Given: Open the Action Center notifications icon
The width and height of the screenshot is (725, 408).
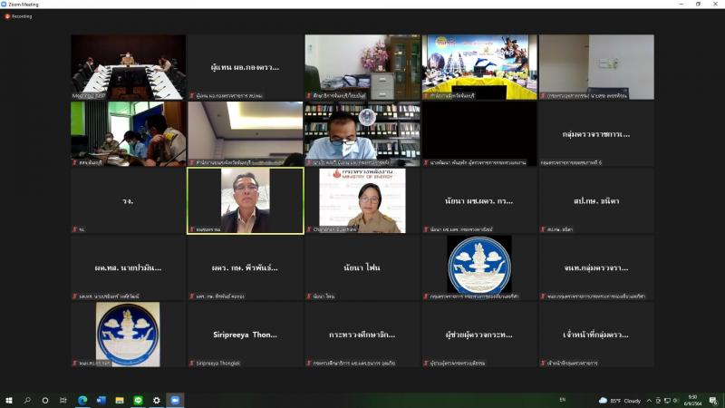Looking at the screenshot, I should pyautogui.click(x=713, y=401).
